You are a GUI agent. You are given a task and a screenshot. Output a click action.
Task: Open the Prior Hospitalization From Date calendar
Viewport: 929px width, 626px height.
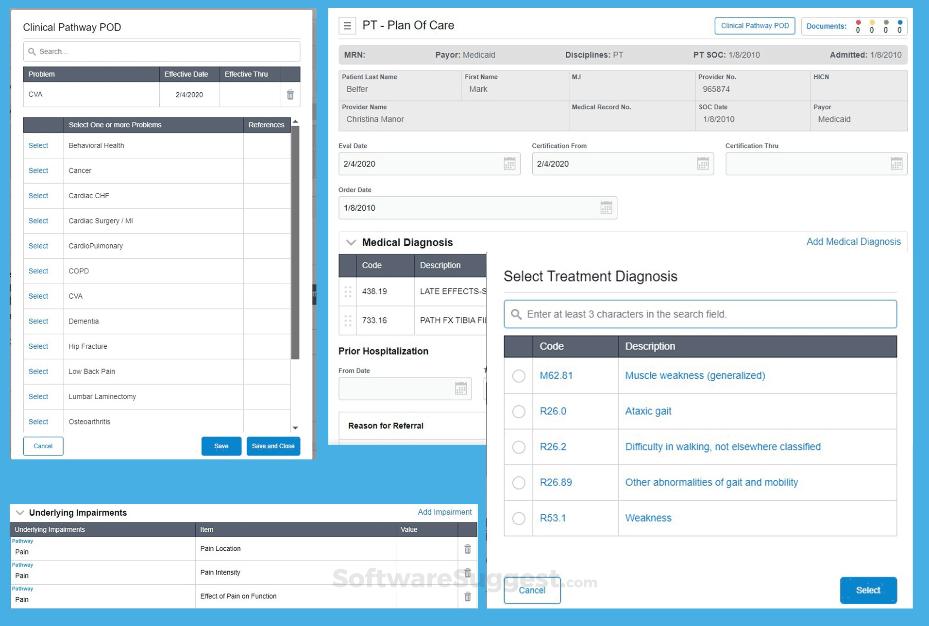click(x=460, y=389)
